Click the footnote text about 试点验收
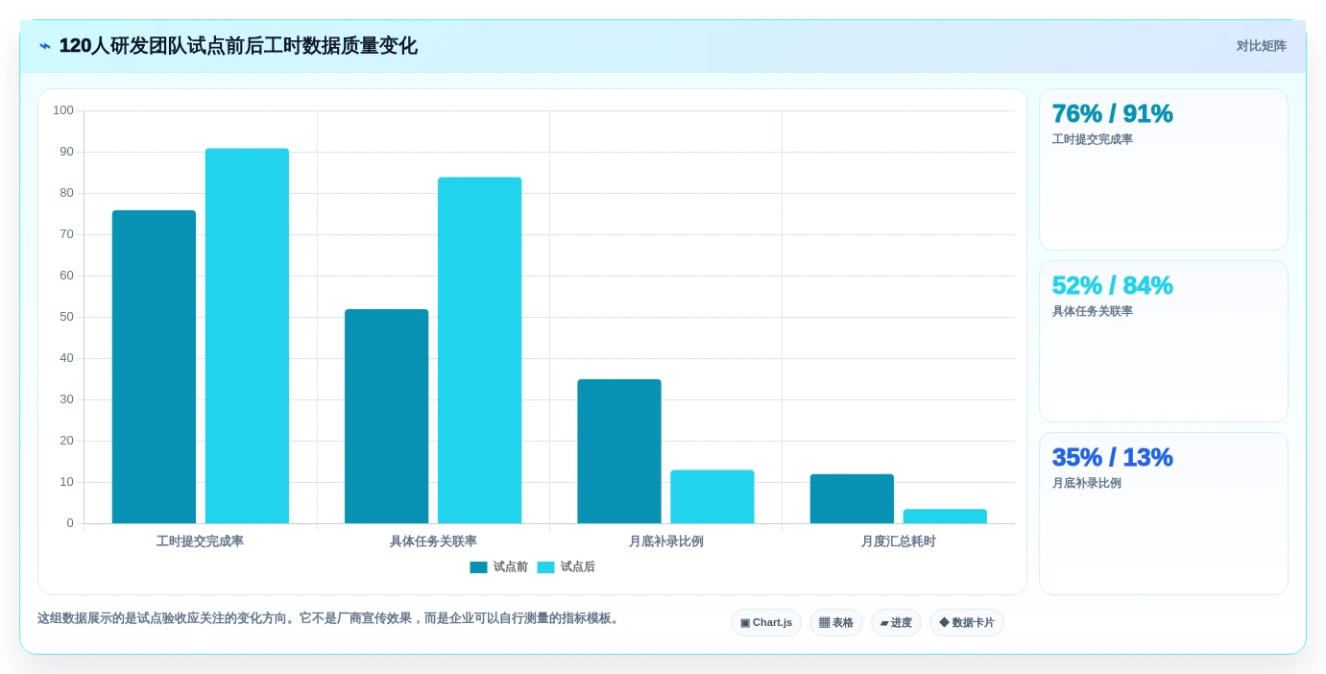The image size is (1326, 674). click(x=330, y=618)
